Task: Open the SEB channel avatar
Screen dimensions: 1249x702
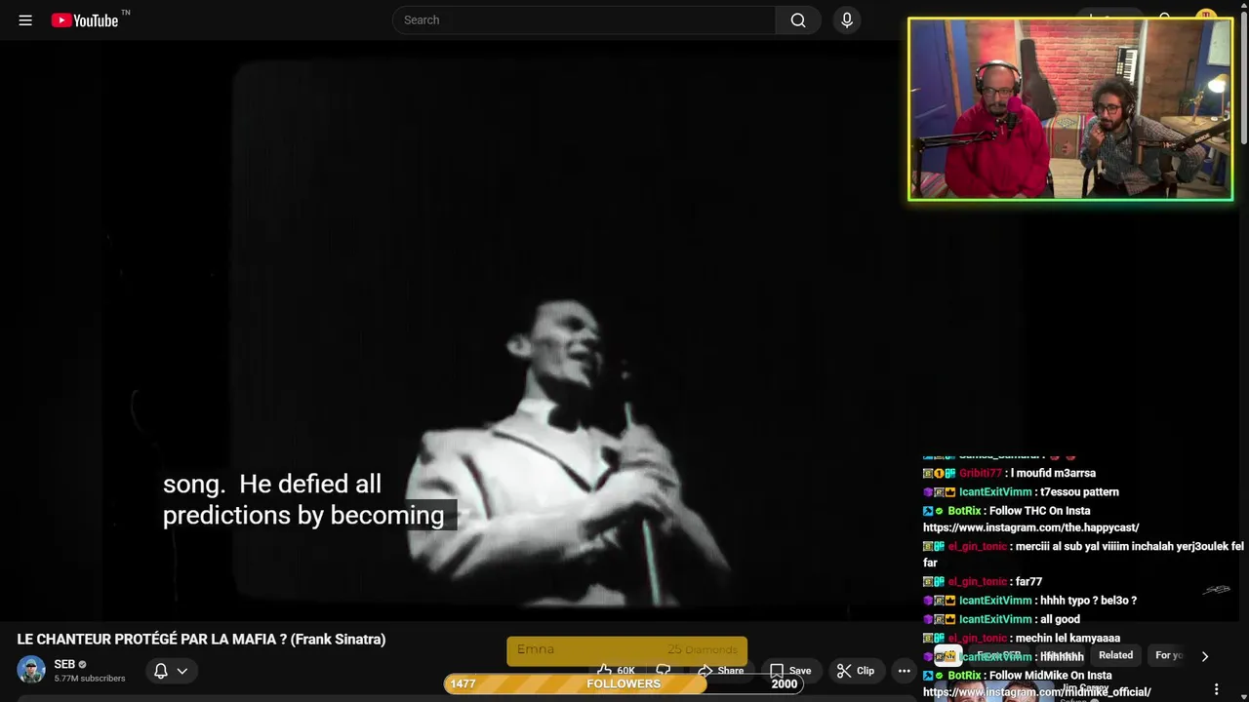Action: pyautogui.click(x=31, y=670)
